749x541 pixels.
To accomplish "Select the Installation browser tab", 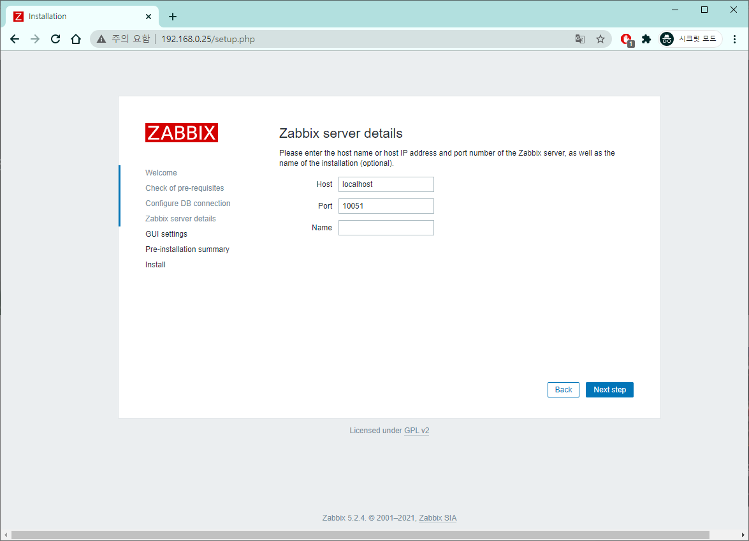I will (x=82, y=17).
